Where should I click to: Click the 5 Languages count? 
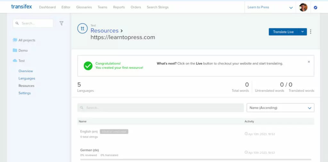tap(85, 87)
